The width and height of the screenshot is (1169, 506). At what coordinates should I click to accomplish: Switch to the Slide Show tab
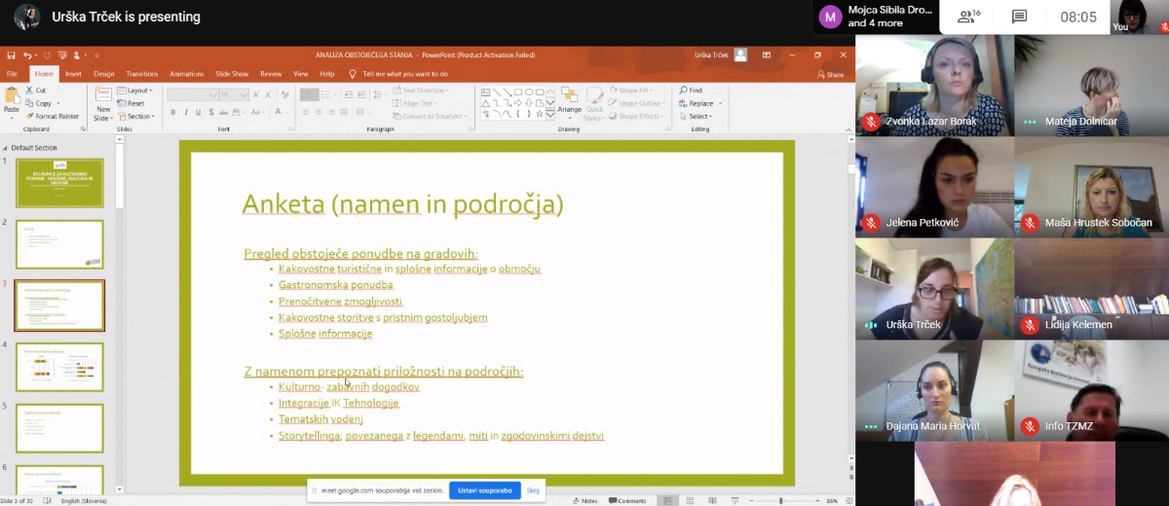coord(232,74)
